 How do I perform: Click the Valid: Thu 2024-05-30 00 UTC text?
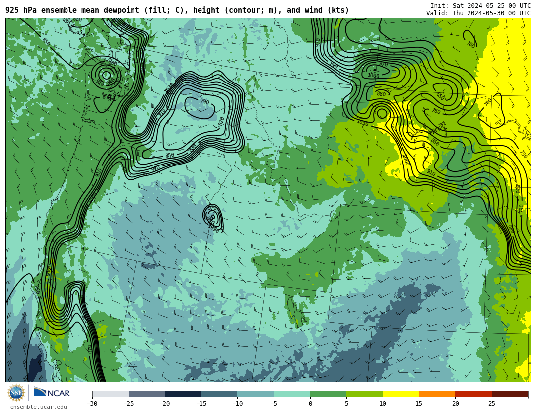(478, 13)
